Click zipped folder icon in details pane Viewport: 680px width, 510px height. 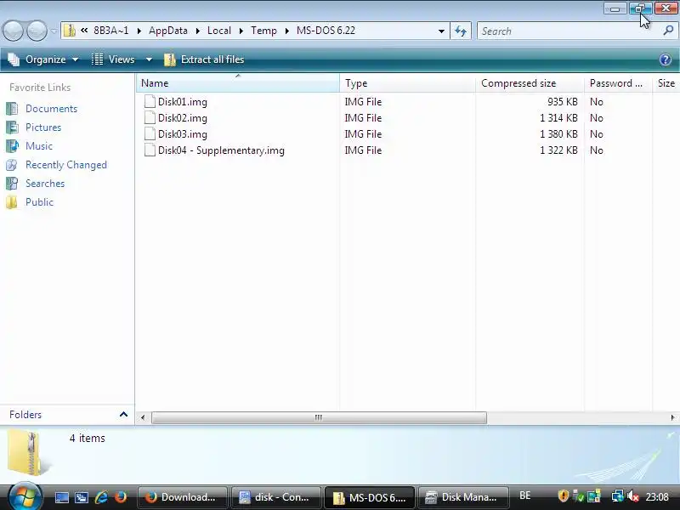pyautogui.click(x=30, y=453)
